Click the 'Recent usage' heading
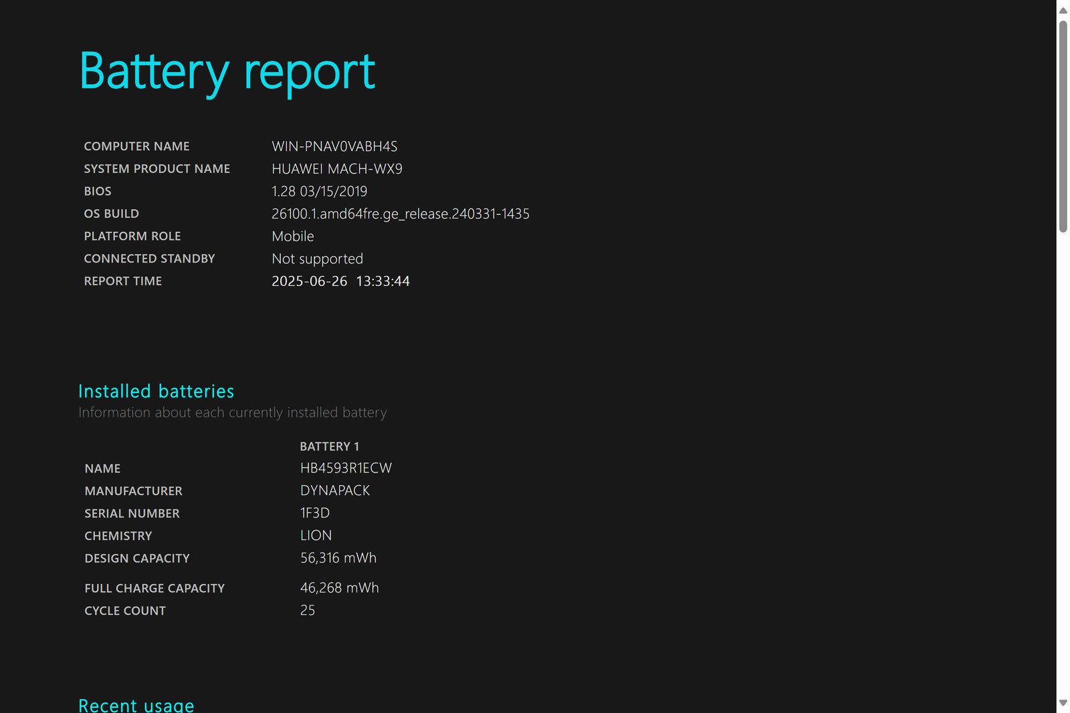This screenshot has width=1070, height=713. [x=136, y=705]
